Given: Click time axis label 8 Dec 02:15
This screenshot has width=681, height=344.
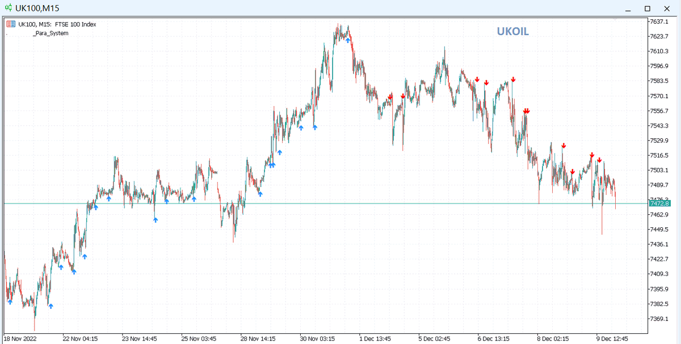Looking at the screenshot, I should pyautogui.click(x=554, y=339).
